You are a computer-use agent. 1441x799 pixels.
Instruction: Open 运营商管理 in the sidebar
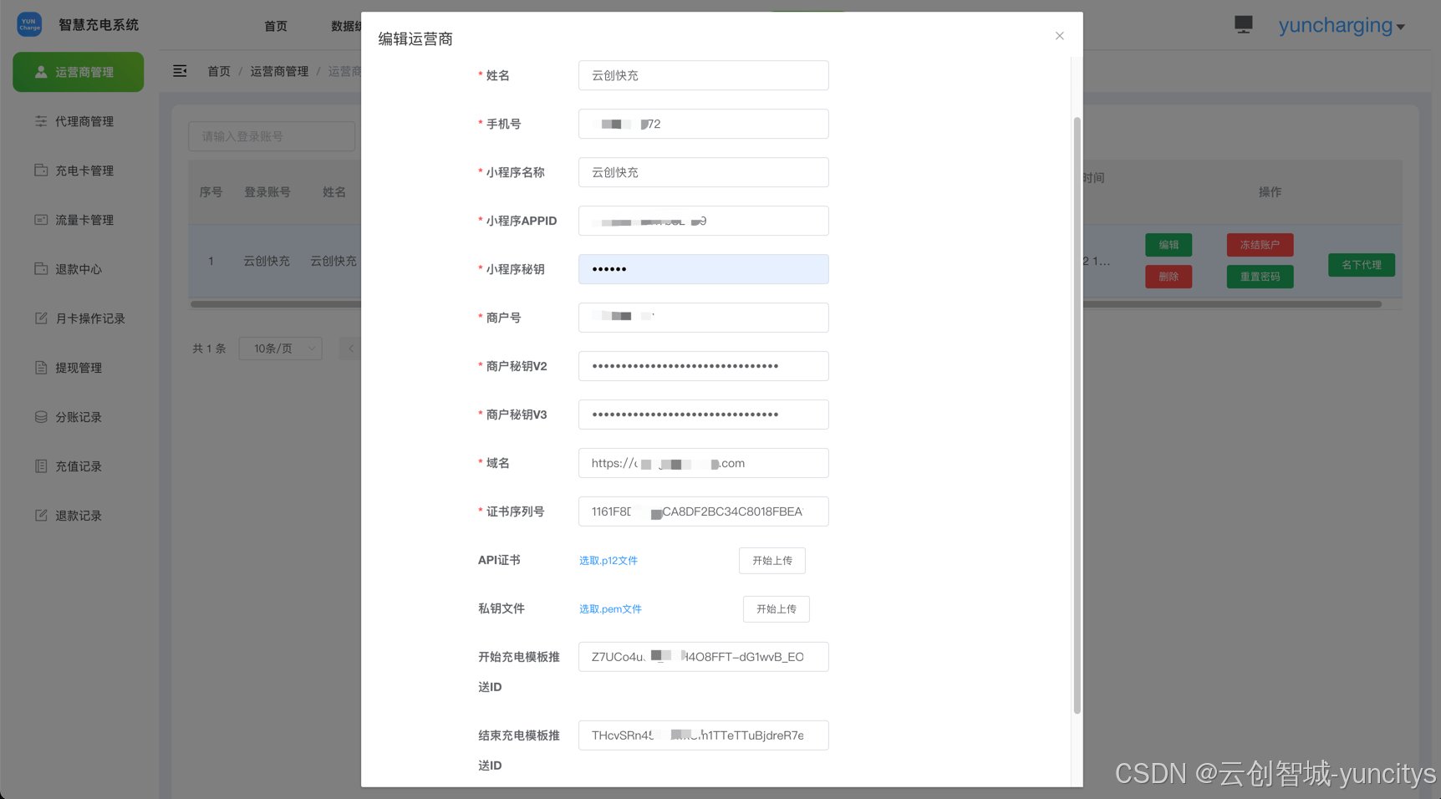(x=78, y=72)
